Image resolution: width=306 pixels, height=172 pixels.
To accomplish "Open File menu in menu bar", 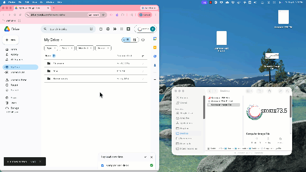I will tap(20, 2).
